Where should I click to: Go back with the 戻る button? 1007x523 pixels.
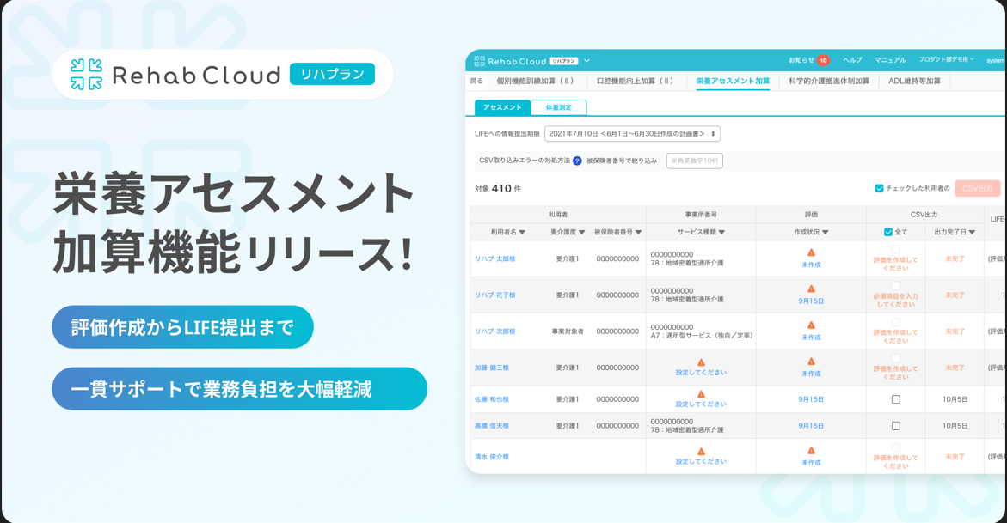click(x=476, y=82)
